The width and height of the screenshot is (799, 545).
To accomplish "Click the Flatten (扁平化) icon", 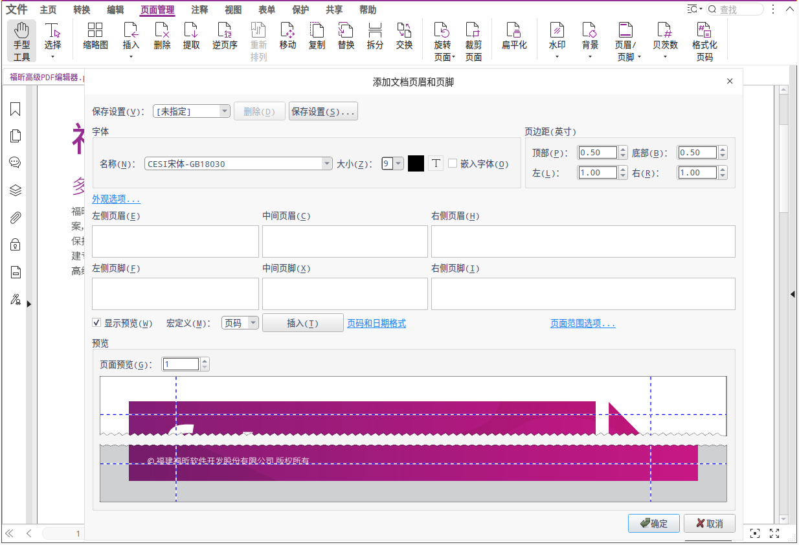I will (514, 36).
